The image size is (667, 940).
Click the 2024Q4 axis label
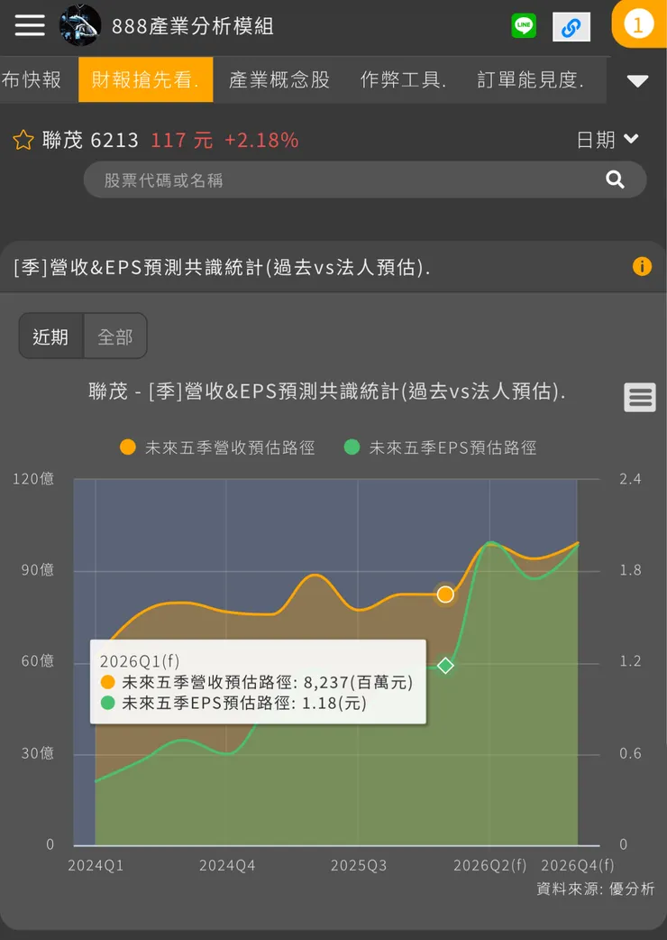pos(227,866)
